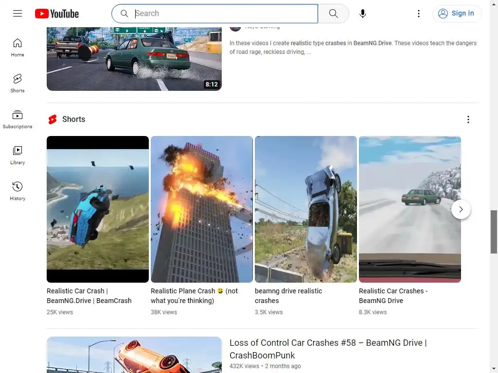Image resolution: width=498 pixels, height=373 pixels.
Task: Click the '3.5K views' text
Action: tap(268, 312)
